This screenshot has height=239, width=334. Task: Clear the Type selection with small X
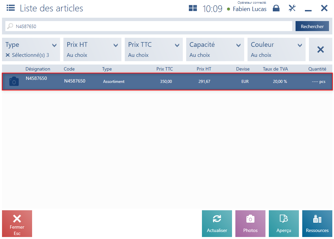click(x=8, y=55)
